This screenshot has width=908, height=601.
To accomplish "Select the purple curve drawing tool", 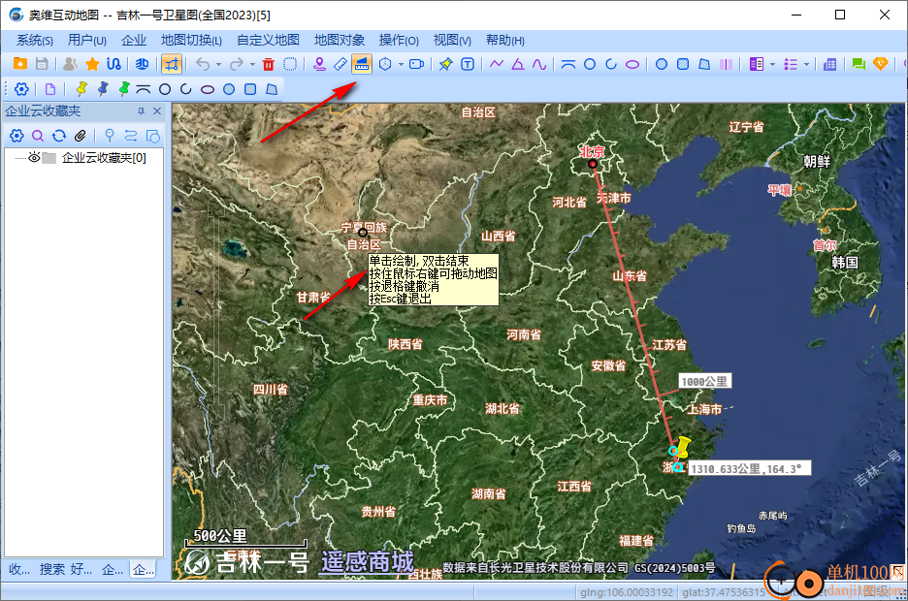I will 539,64.
